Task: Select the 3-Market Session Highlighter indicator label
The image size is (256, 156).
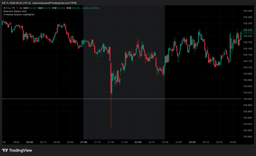Action: (19, 14)
